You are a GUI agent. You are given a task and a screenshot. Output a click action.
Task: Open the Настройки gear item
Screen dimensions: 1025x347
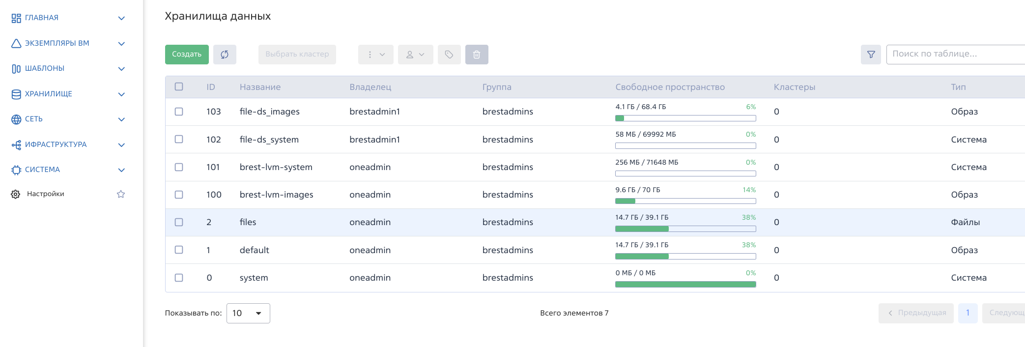click(45, 194)
